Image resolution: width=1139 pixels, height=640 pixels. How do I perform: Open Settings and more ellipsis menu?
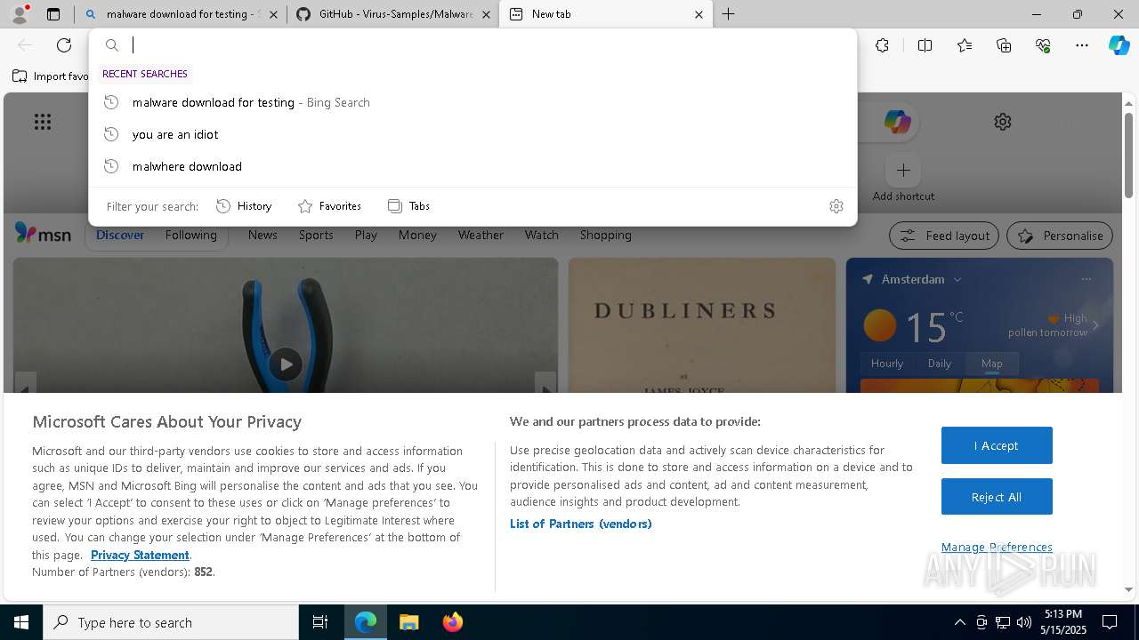pos(1082,45)
